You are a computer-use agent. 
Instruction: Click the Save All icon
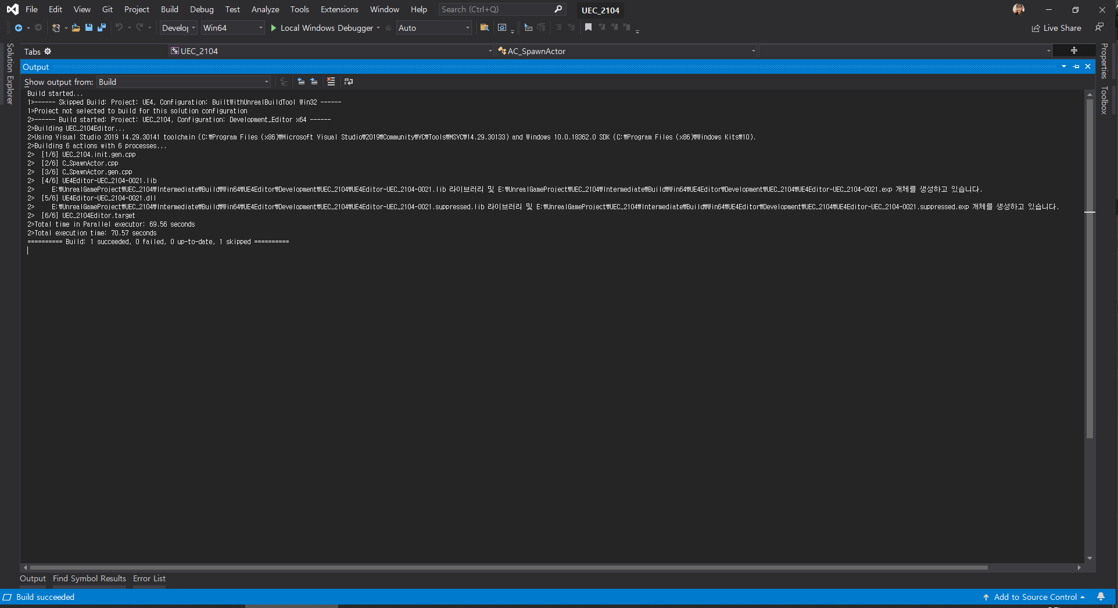tap(102, 28)
